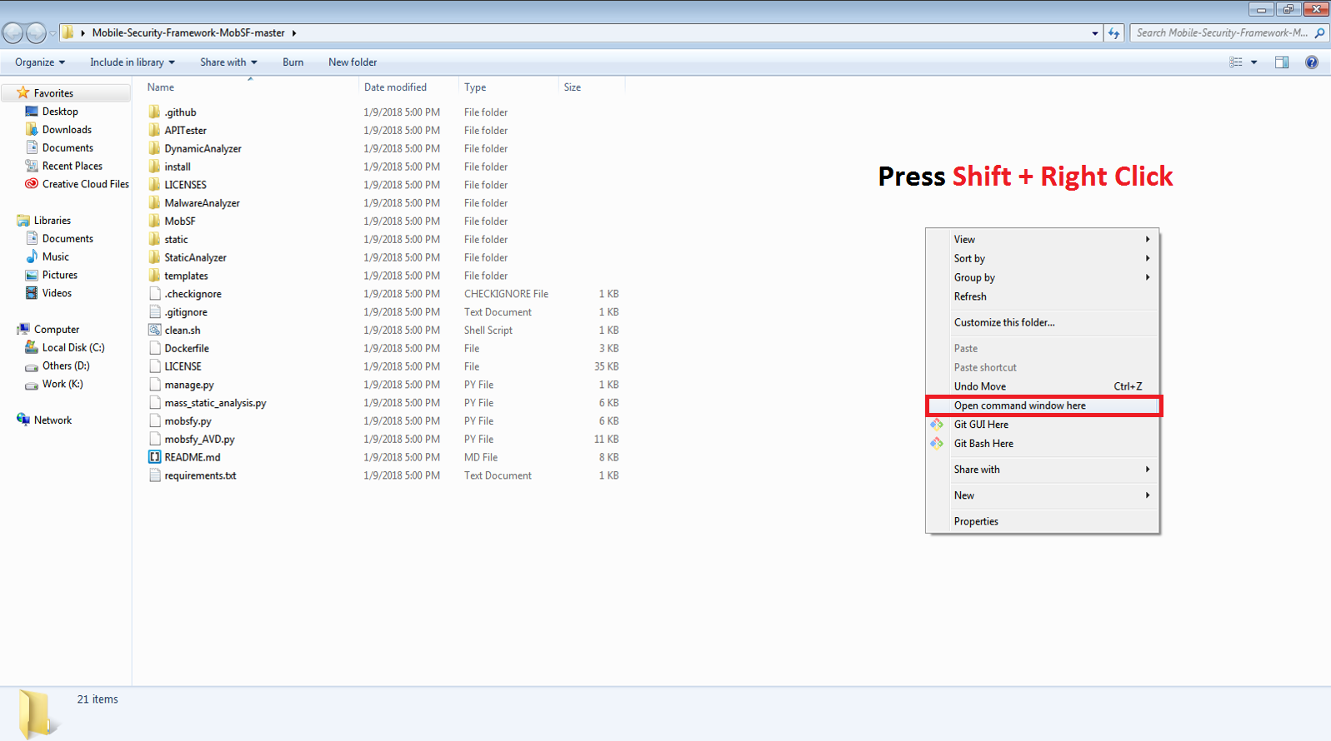The width and height of the screenshot is (1331, 741).
Task: Open Desktop in Favorites
Action: pos(60,112)
